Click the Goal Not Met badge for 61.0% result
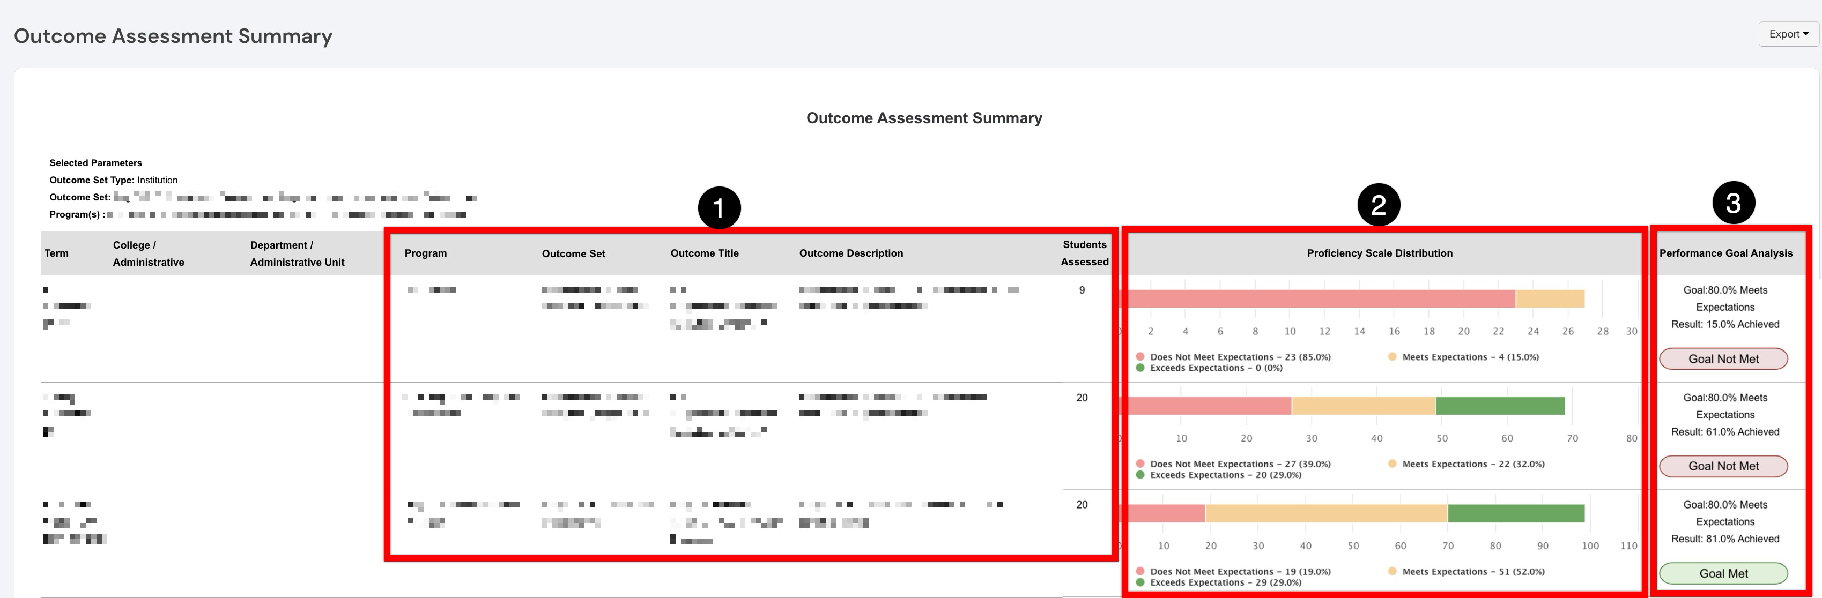The height and width of the screenshot is (598, 1822). pyautogui.click(x=1723, y=467)
